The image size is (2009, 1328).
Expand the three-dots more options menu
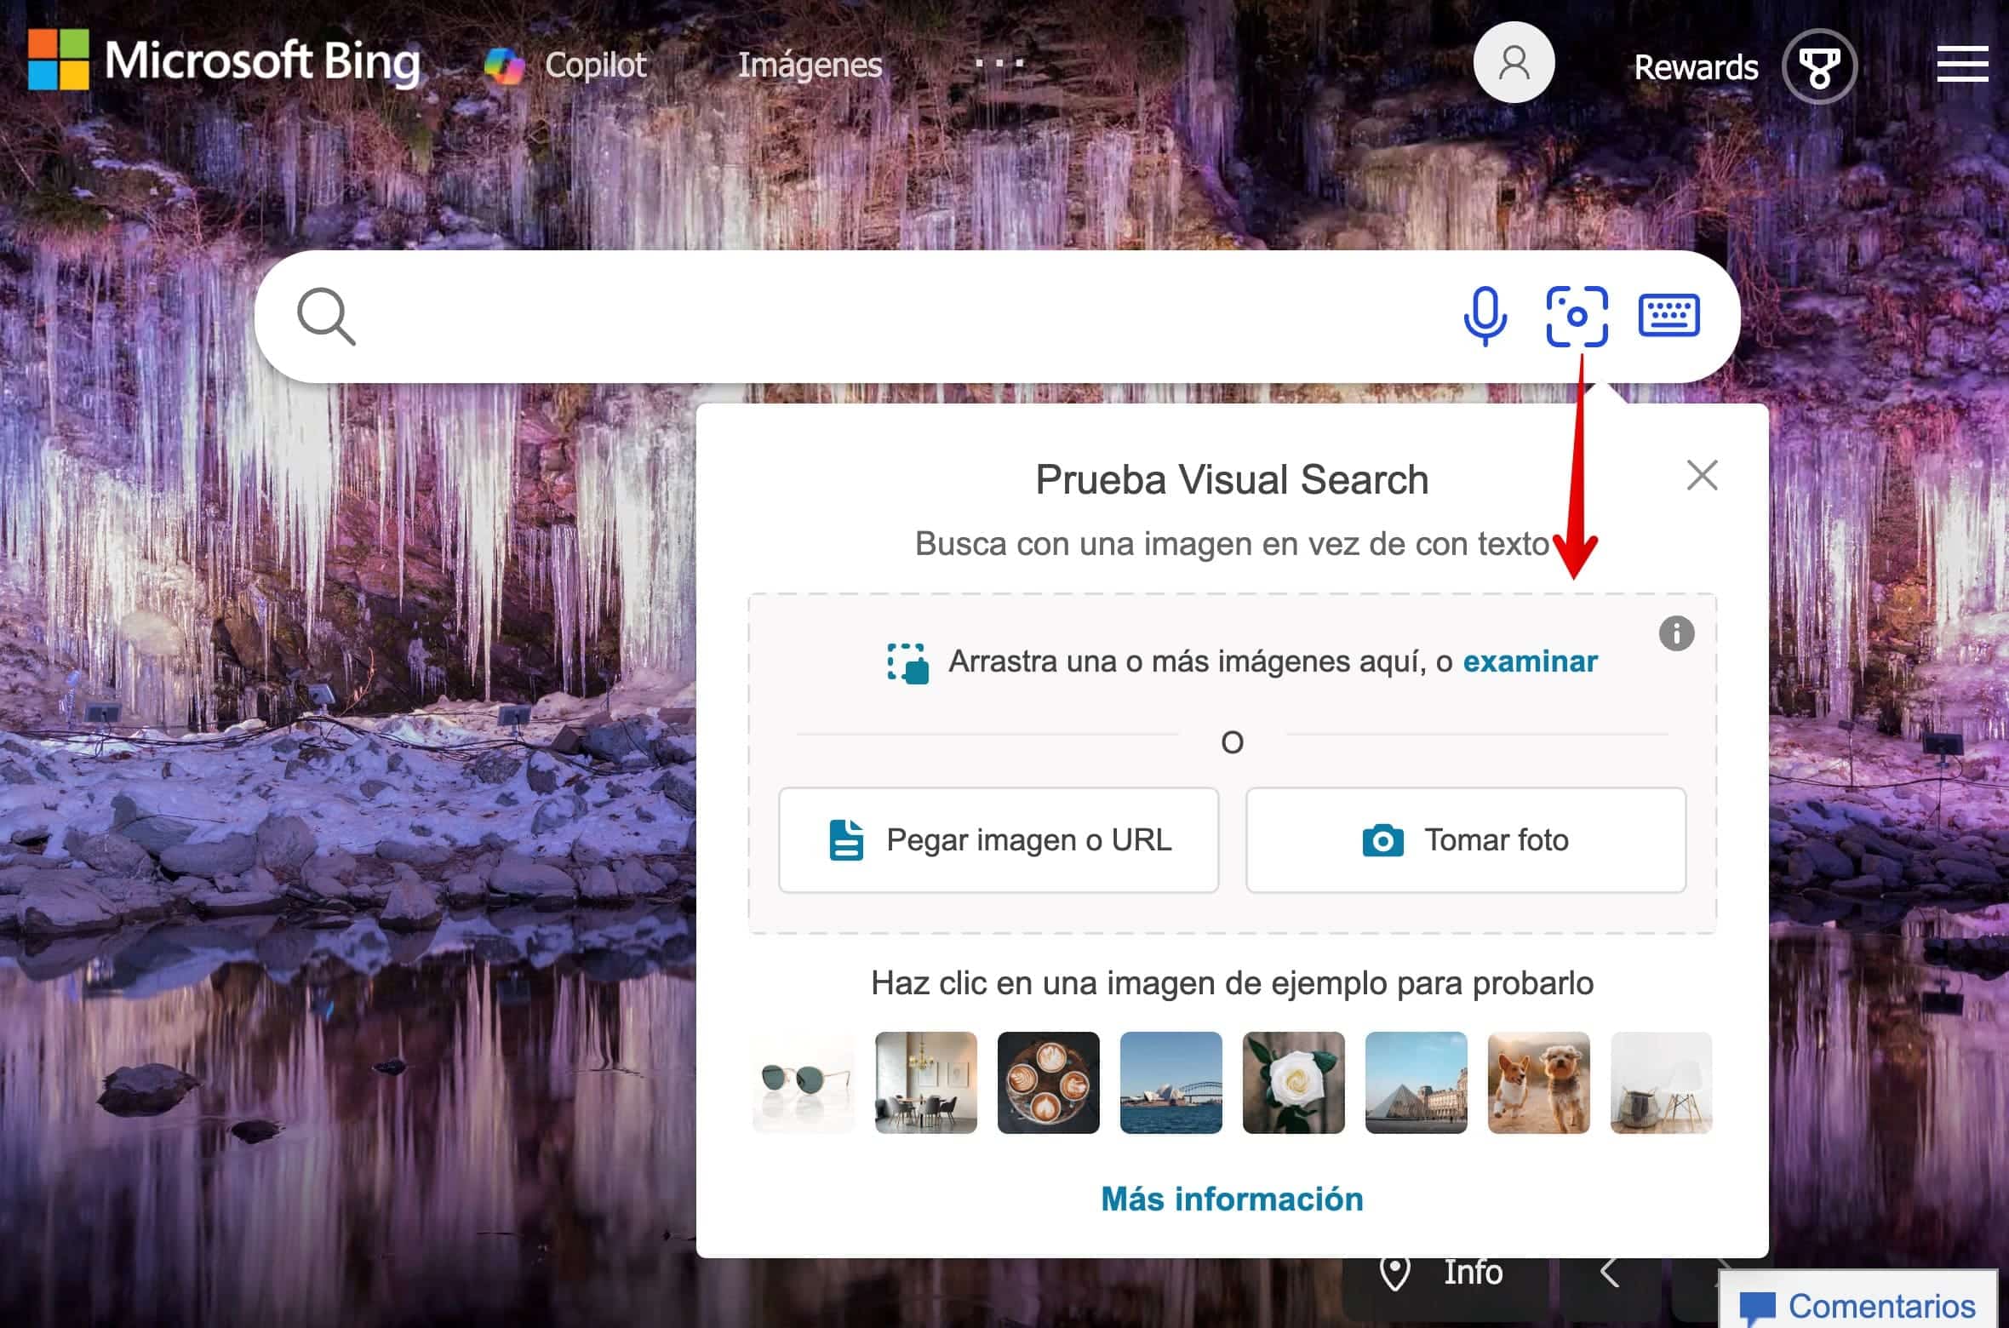tap(999, 63)
